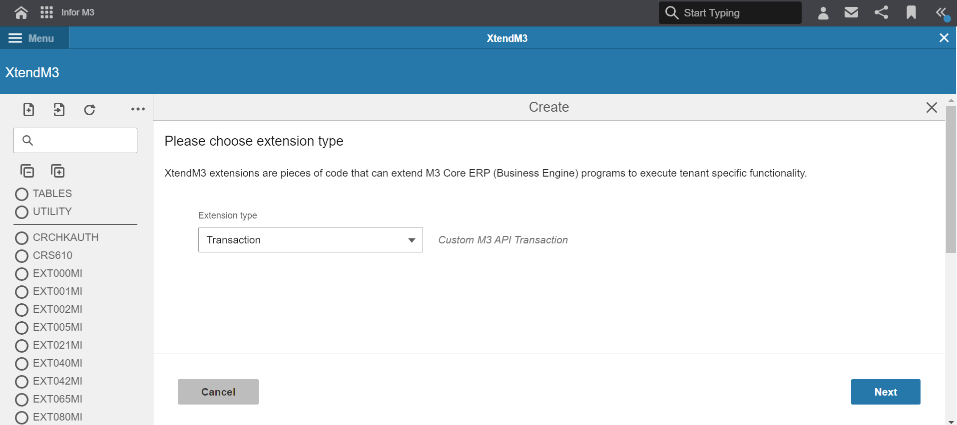Select the TABLES radio button
The width and height of the screenshot is (957, 425).
21,194
